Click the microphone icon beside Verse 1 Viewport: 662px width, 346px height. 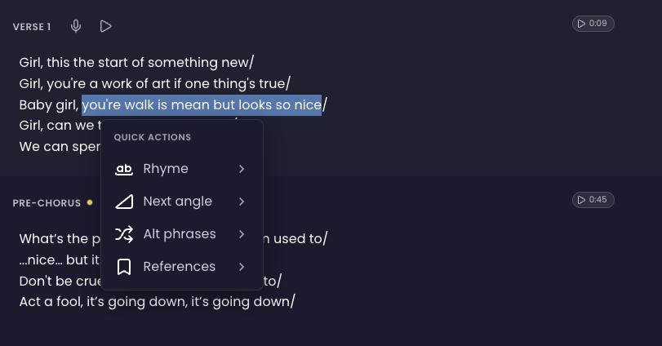[76, 26]
